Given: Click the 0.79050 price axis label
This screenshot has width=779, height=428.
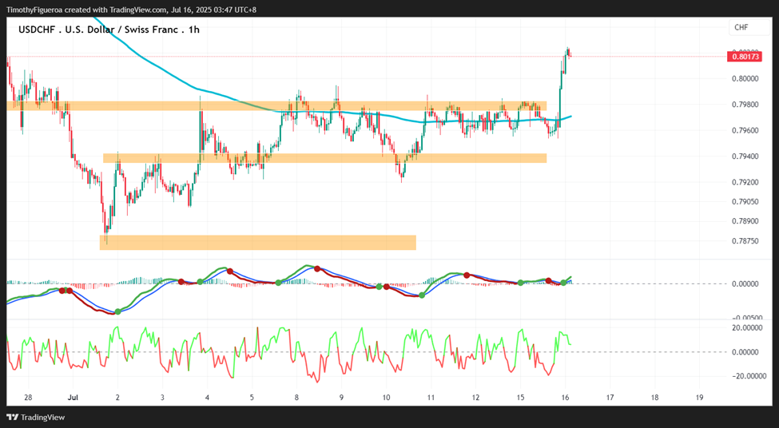Looking at the screenshot, I should [745, 201].
